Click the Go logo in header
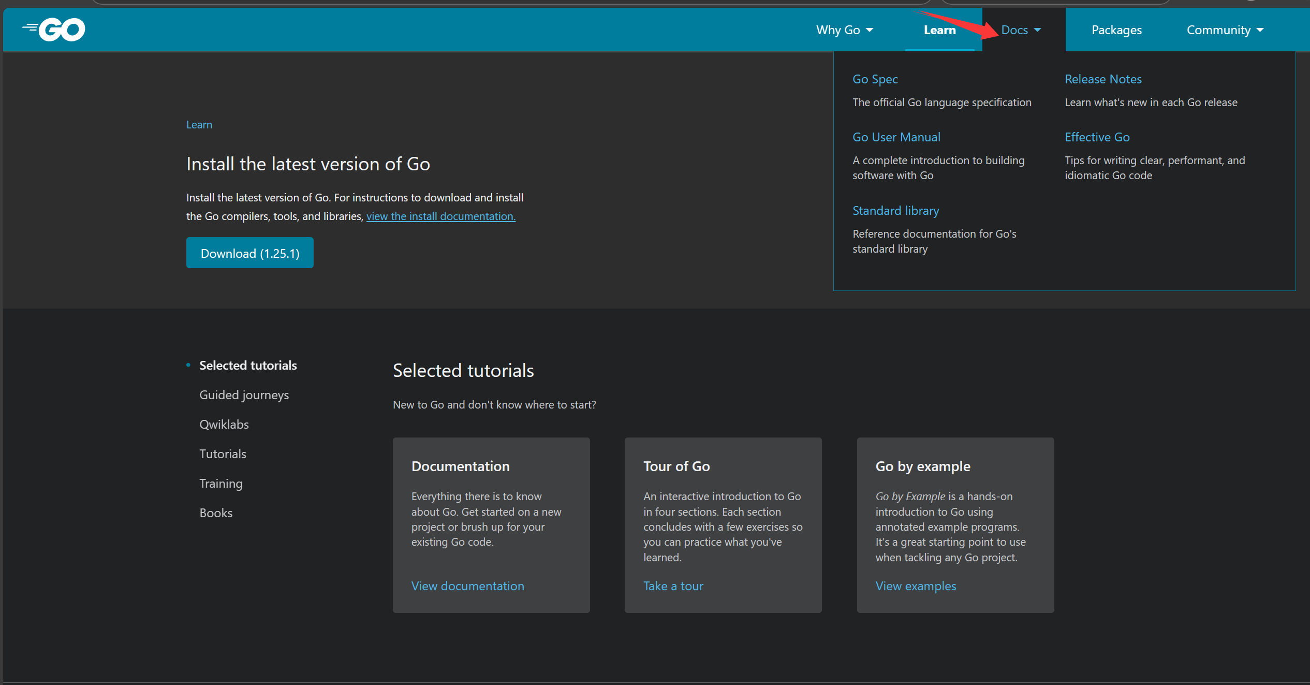The image size is (1310, 685). click(x=54, y=30)
